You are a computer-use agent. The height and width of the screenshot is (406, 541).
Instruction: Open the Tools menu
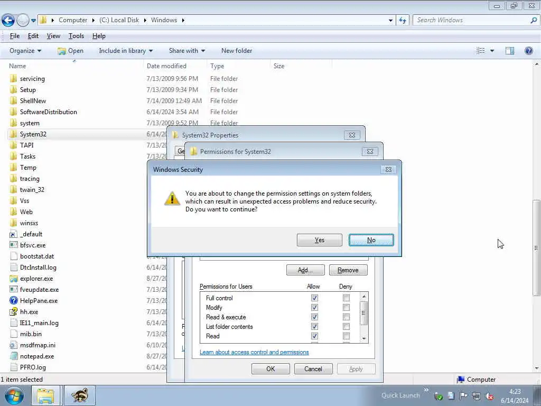click(76, 36)
